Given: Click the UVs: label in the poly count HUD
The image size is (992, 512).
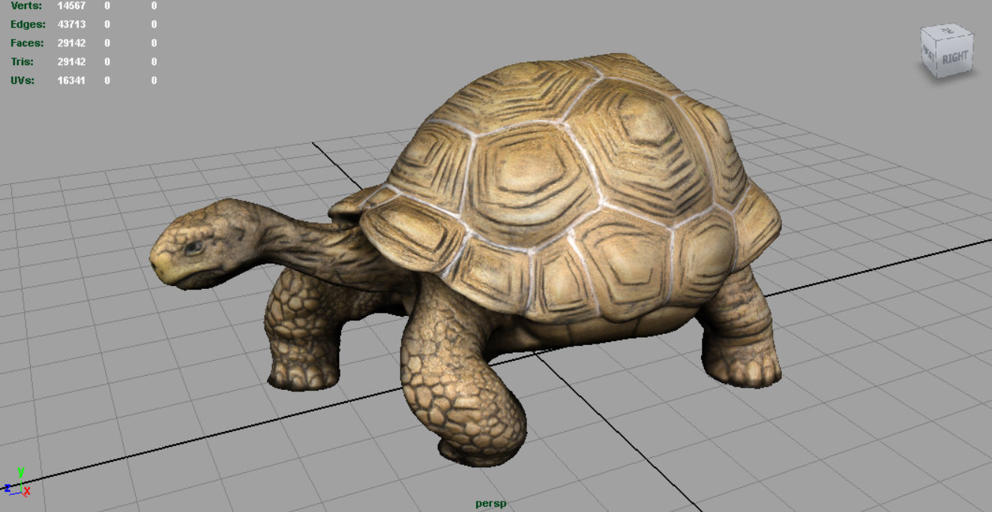Looking at the screenshot, I should pos(22,80).
